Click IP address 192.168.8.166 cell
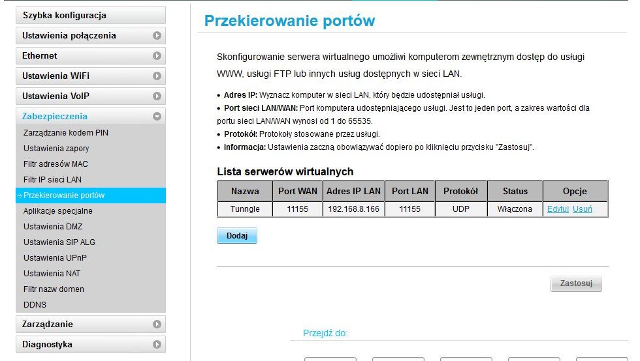The height and width of the screenshot is (361, 640). [353, 209]
